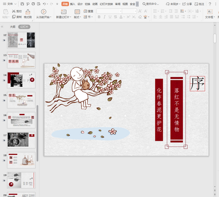Click the Clear Formatting eraser icon
Viewport: 219px width, 197px height.
[140, 17]
